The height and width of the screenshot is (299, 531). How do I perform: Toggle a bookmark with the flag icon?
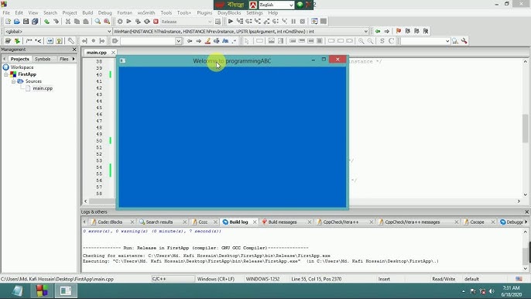click(x=399, y=31)
